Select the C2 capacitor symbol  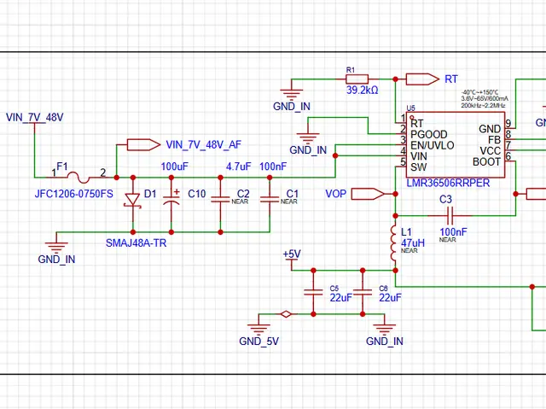[220, 200]
